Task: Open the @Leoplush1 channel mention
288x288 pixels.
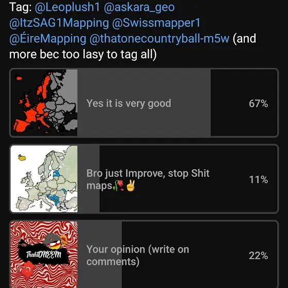Action: coord(67,7)
